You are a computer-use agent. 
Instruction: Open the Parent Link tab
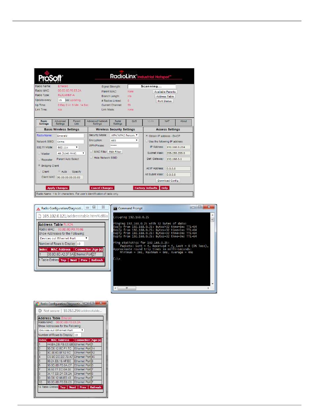click(x=77, y=122)
